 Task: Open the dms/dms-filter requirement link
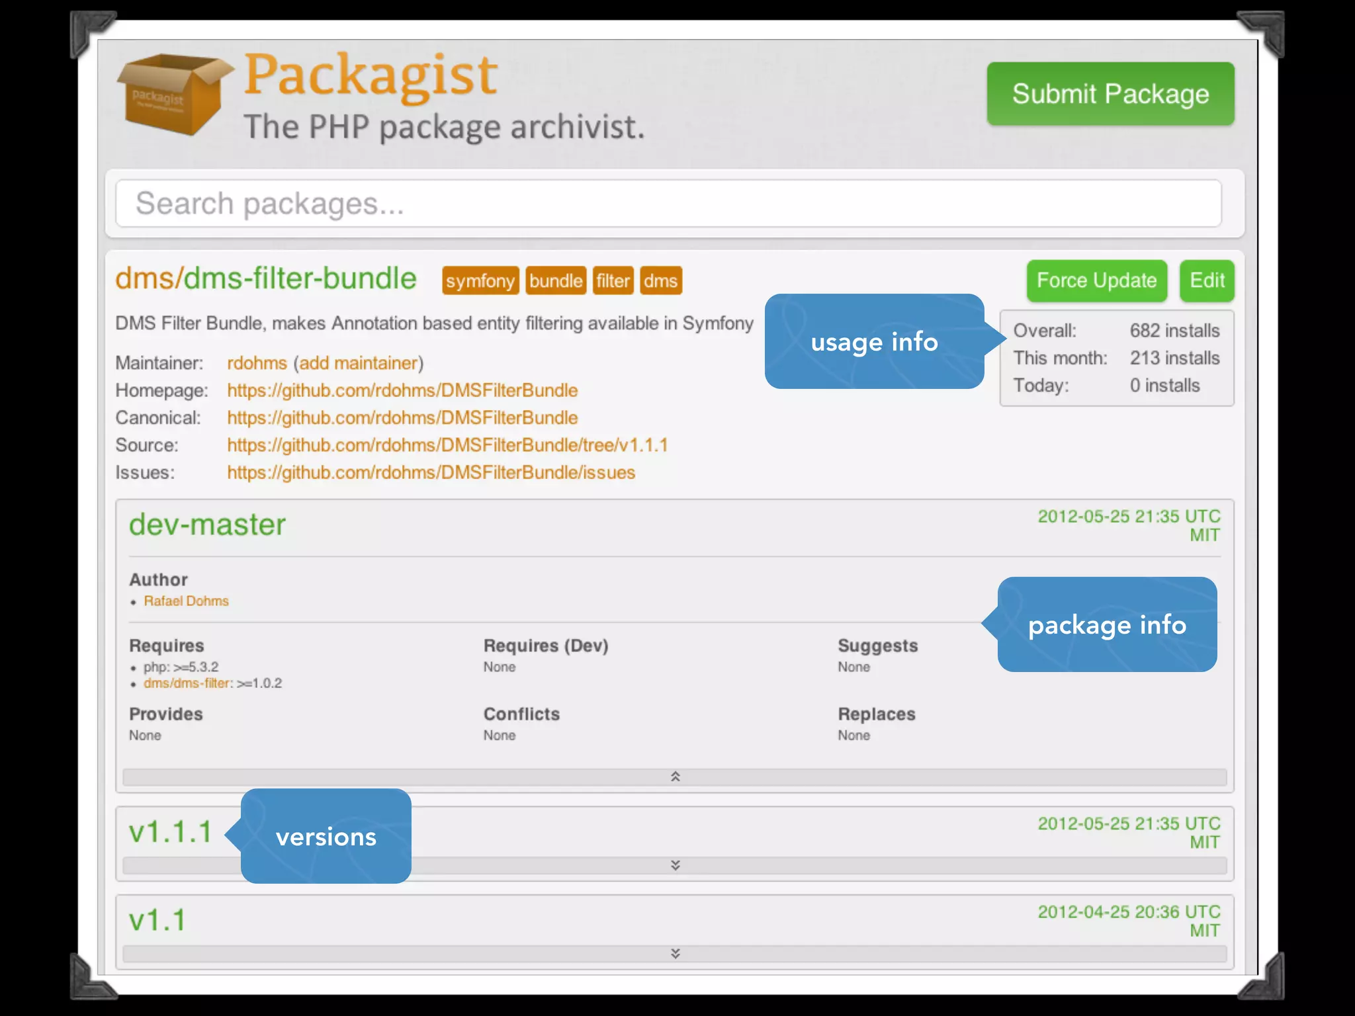pos(187,683)
